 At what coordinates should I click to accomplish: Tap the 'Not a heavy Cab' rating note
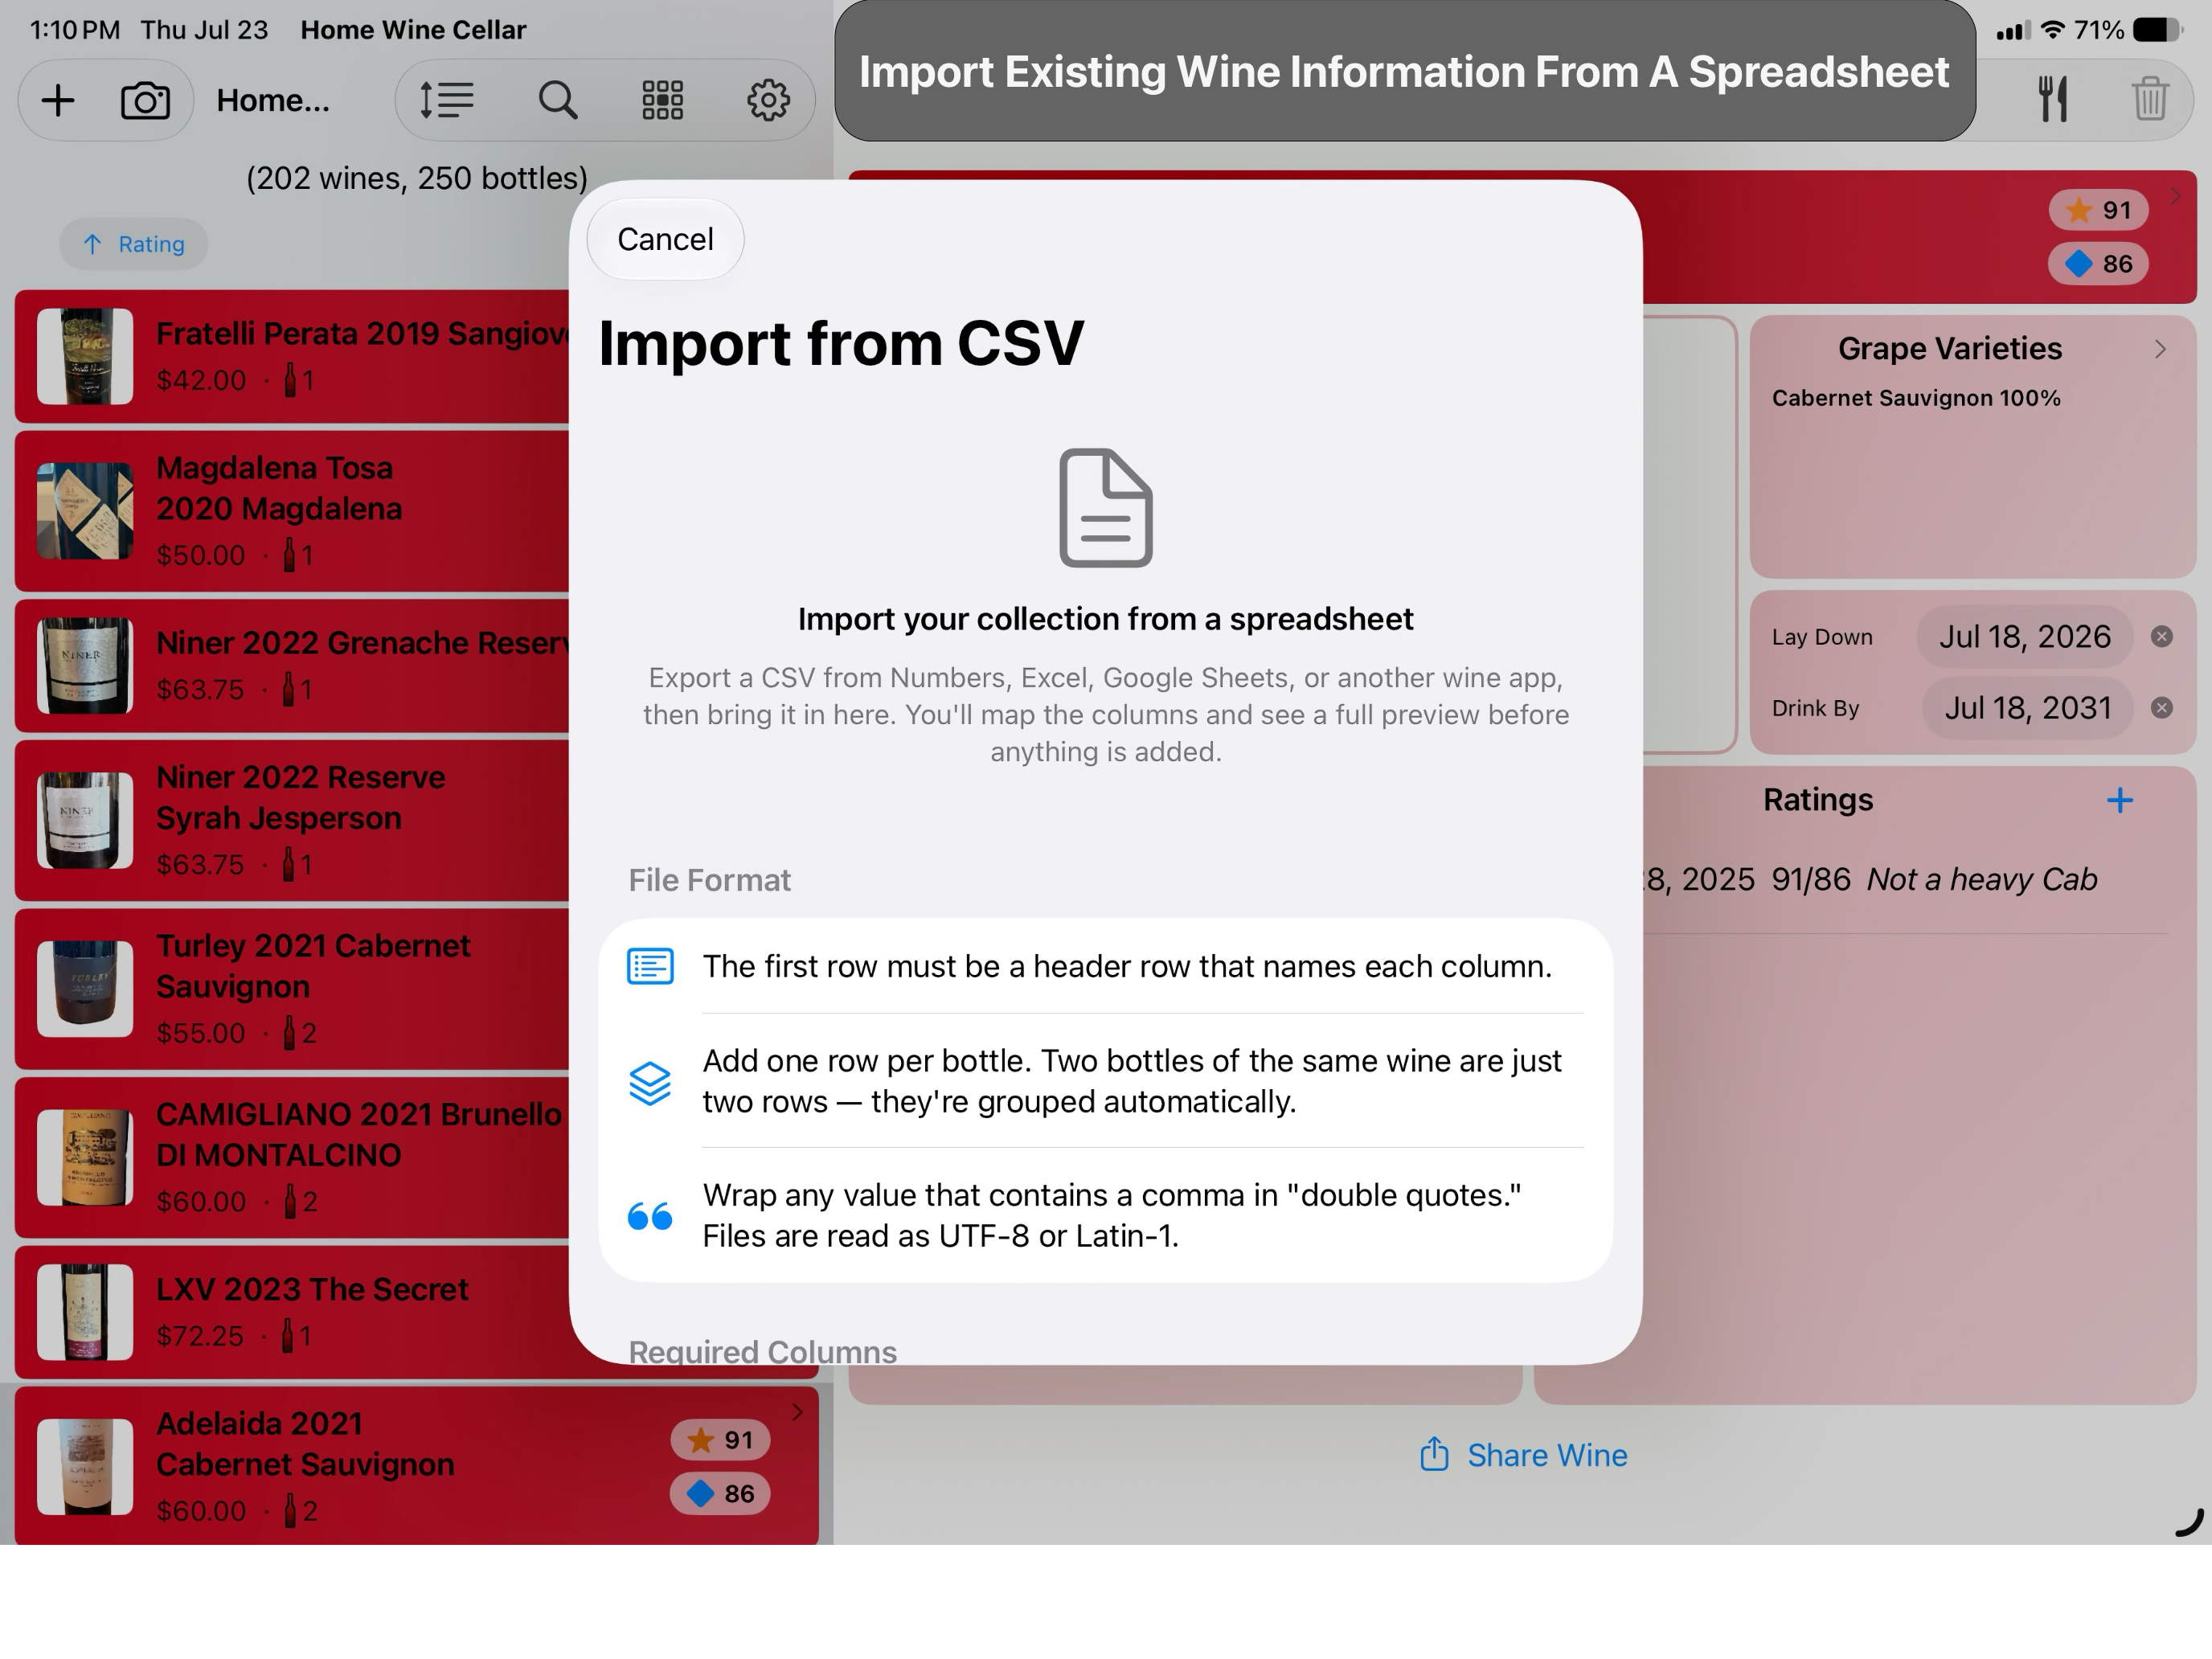pyautogui.click(x=1981, y=880)
